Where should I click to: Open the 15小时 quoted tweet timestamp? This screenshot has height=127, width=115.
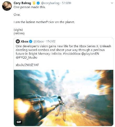51,41
